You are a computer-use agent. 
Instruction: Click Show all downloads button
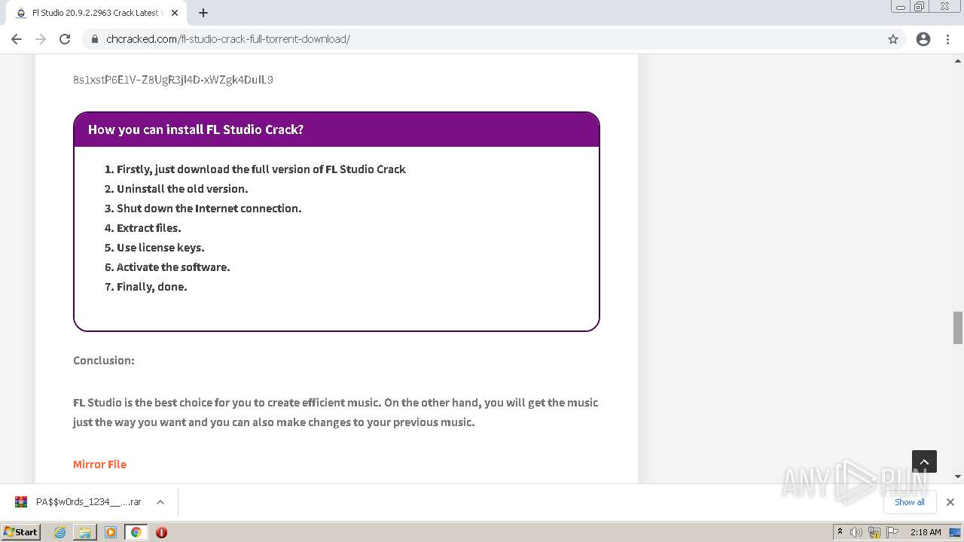pos(910,502)
